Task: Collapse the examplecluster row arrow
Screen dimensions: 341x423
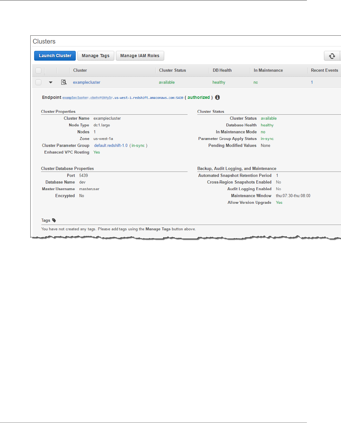Action: (x=51, y=82)
